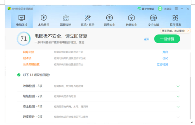Switch to the 系统·驱动 tab label
Viewport: 195px width, 125px height.
pos(87,25)
